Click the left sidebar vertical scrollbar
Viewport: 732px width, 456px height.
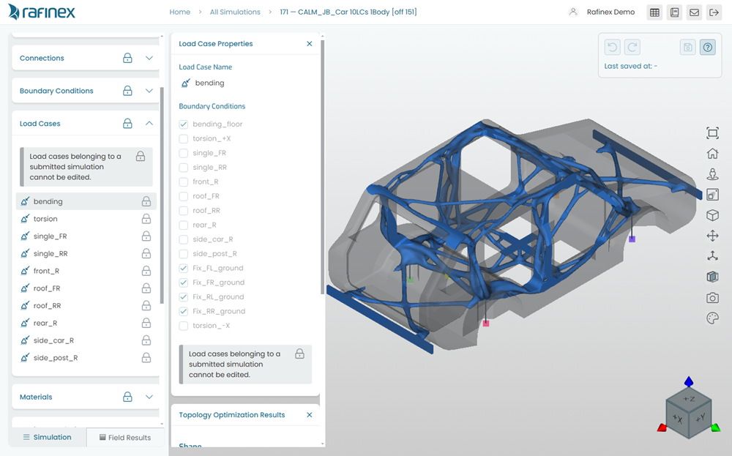(162, 195)
